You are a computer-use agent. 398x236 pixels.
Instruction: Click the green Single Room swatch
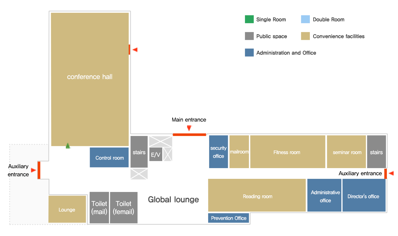pos(249,19)
